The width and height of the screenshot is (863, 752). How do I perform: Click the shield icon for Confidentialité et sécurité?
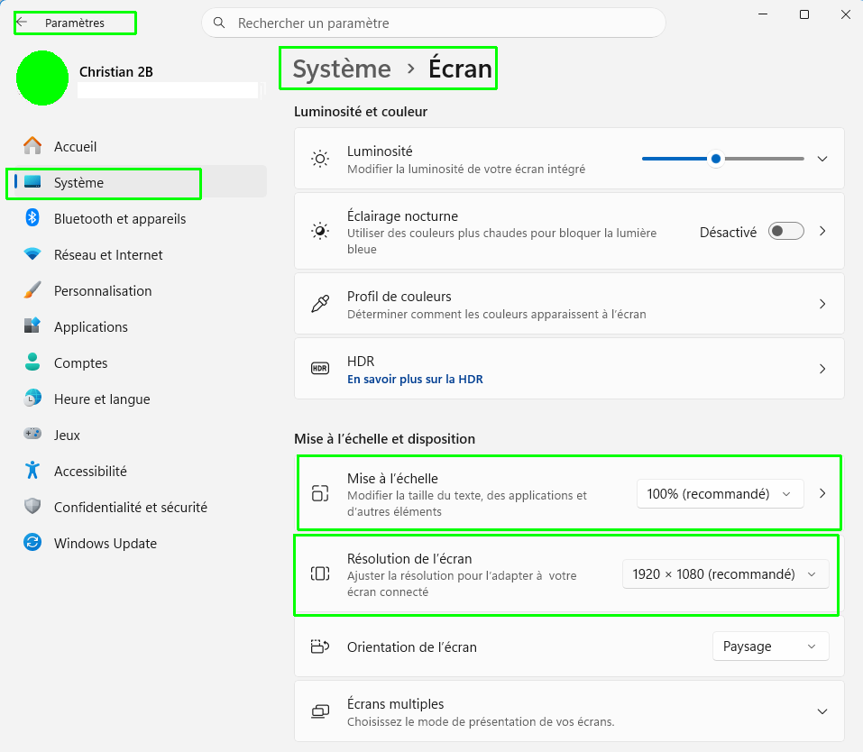coord(32,506)
